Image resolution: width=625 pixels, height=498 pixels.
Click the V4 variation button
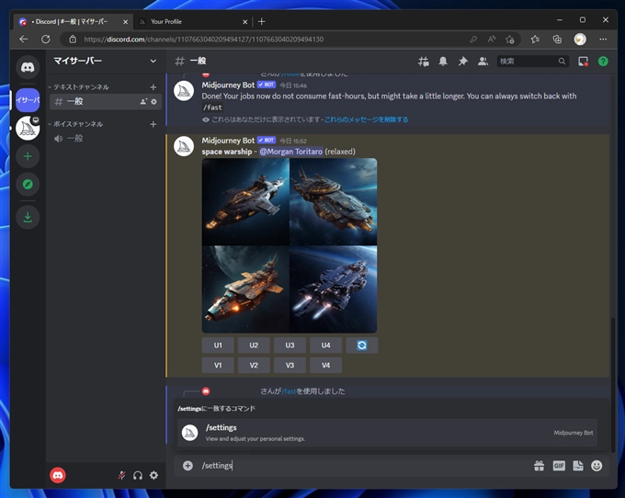[x=325, y=365]
